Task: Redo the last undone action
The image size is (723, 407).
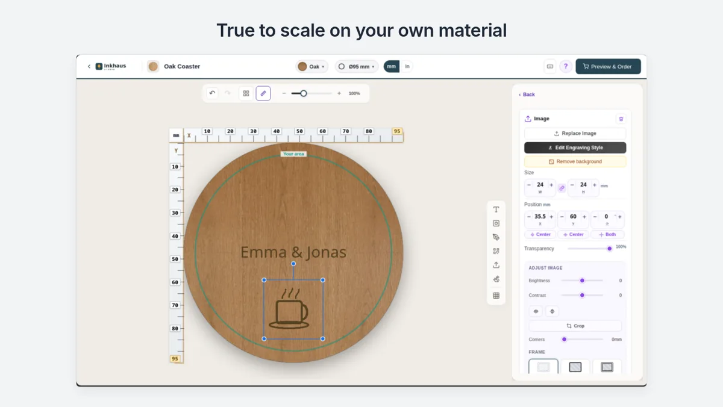Action: [x=228, y=93]
